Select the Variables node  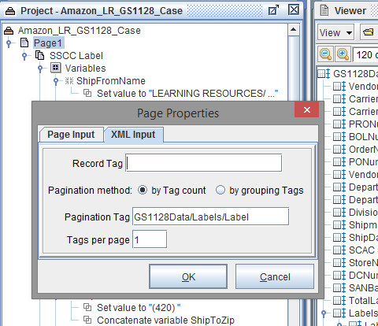[85, 69]
